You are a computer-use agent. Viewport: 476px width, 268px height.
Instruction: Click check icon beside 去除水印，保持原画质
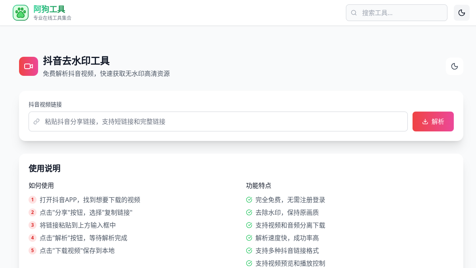249,212
